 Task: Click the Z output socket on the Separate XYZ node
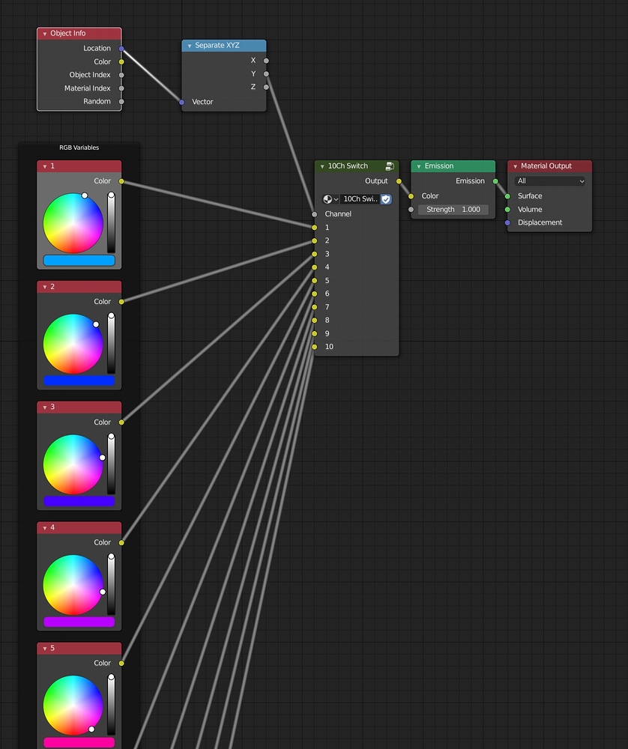coord(266,87)
